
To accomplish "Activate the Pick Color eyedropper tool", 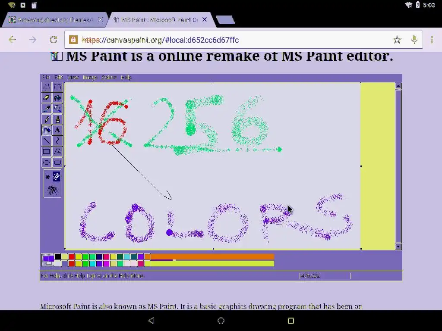I will (x=47, y=109).
